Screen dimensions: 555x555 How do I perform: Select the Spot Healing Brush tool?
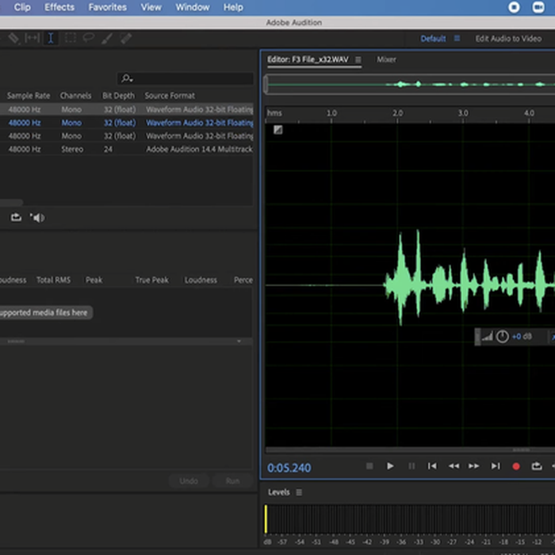[x=125, y=38]
